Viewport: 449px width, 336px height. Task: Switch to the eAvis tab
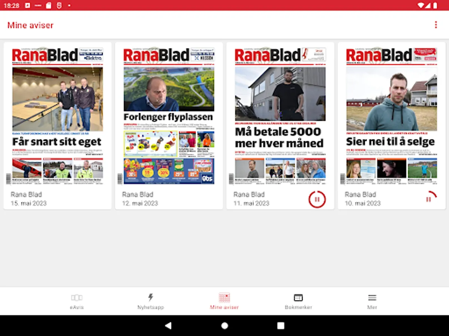click(x=76, y=302)
